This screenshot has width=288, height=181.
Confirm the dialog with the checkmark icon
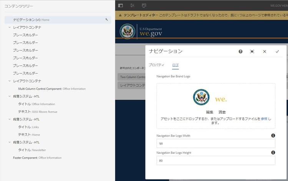click(277, 51)
